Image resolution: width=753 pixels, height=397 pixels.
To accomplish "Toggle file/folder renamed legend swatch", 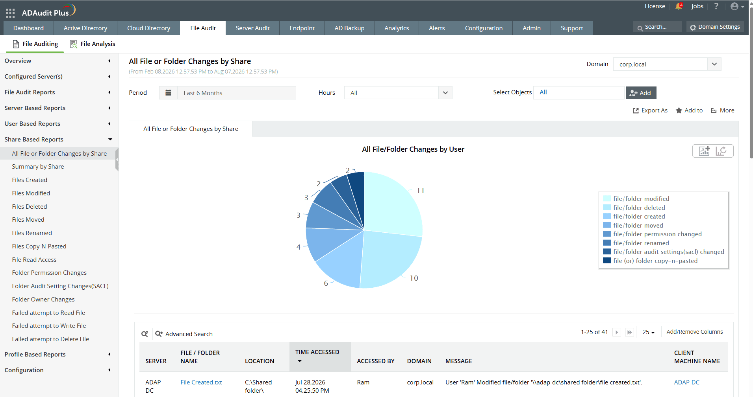I will click(607, 243).
